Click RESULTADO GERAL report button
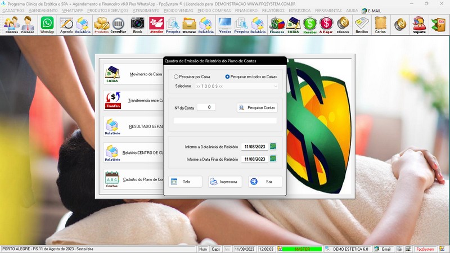The height and width of the screenshot is (253, 450). tap(133, 126)
